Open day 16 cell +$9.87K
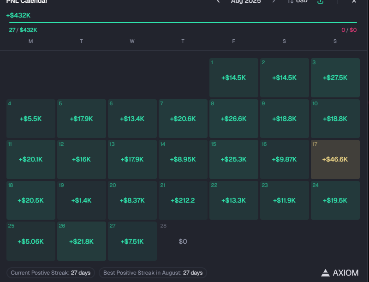This screenshot has height=282, width=369. 285,159
